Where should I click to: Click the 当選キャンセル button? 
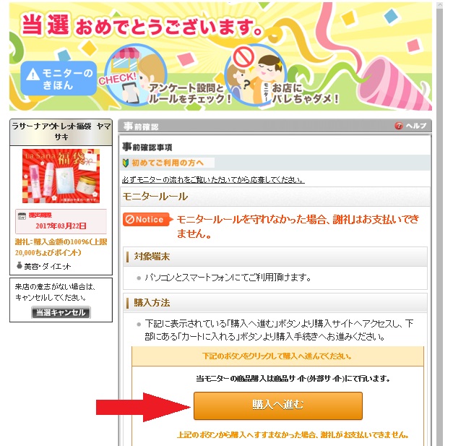61,312
